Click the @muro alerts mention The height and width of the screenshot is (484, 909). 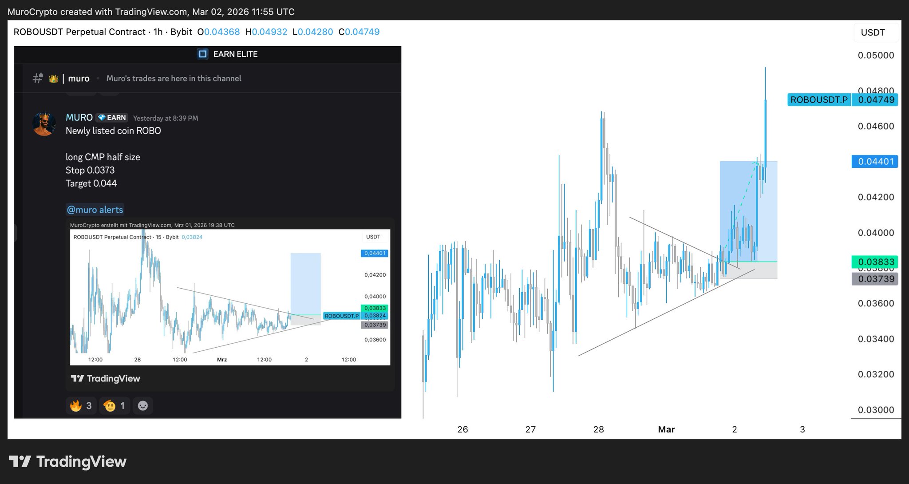click(95, 210)
